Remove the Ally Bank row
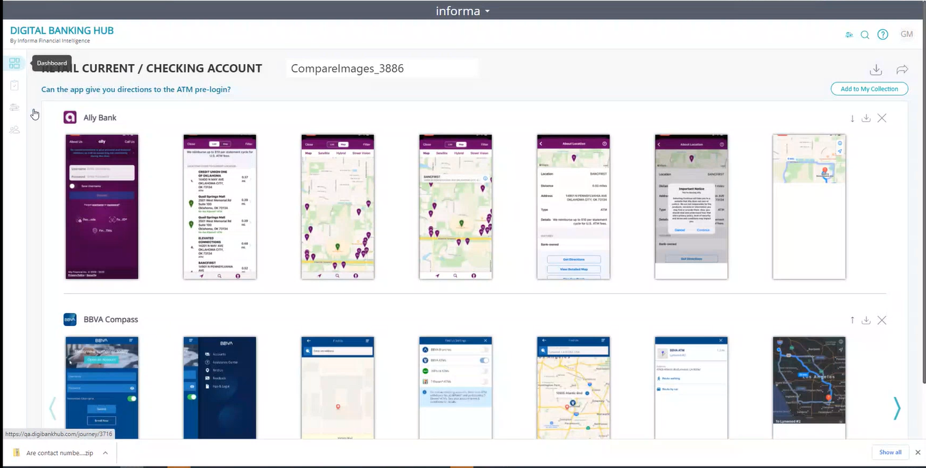The height and width of the screenshot is (468, 926). point(882,118)
